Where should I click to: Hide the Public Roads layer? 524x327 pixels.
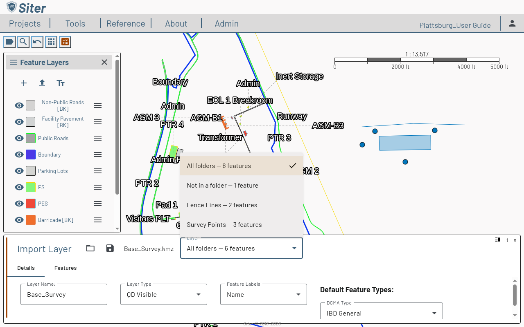click(x=19, y=138)
